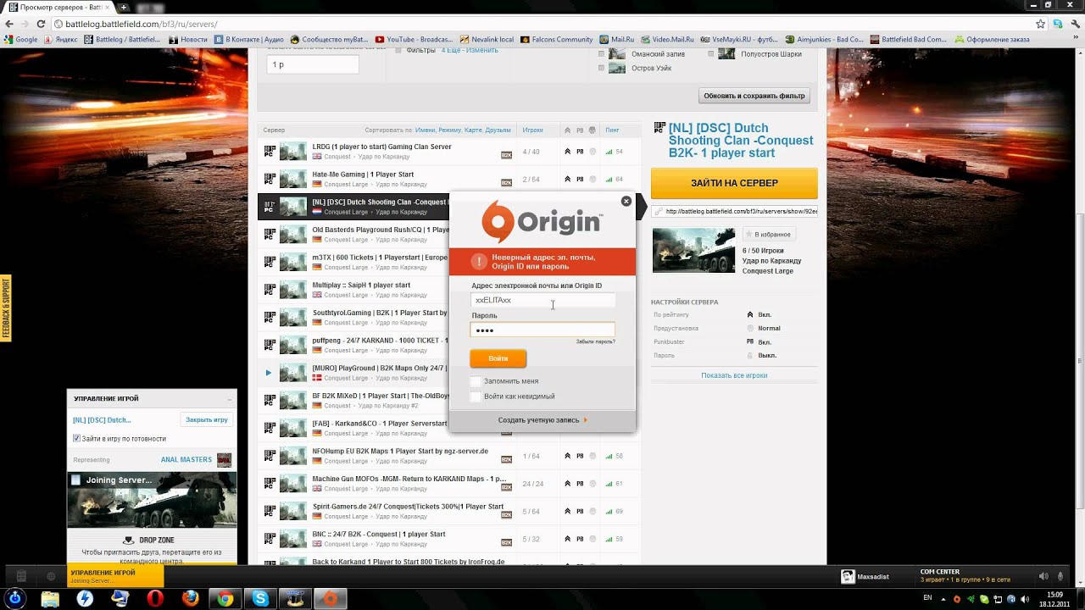1085x610 pixels.
Task: Open the В Контакте | Аудио bookmark
Action: [x=249, y=39]
